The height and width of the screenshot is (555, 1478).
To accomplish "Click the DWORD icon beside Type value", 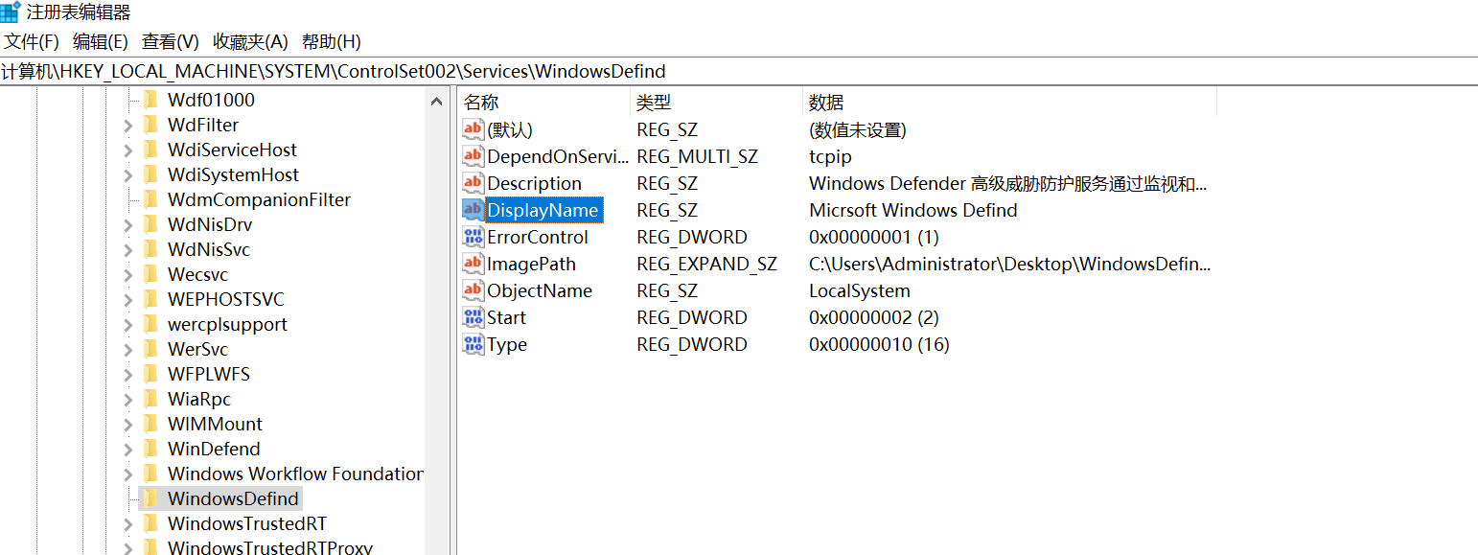I will [473, 344].
